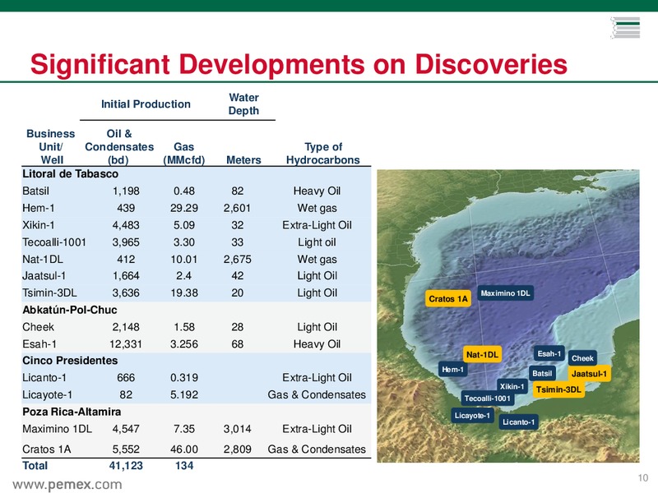658x493 pixels.
Task: Click the 'Jaatsul-1' well name in table
Action: pos(44,276)
